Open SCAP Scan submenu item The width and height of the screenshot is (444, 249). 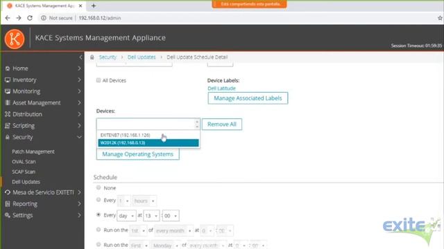(x=24, y=172)
